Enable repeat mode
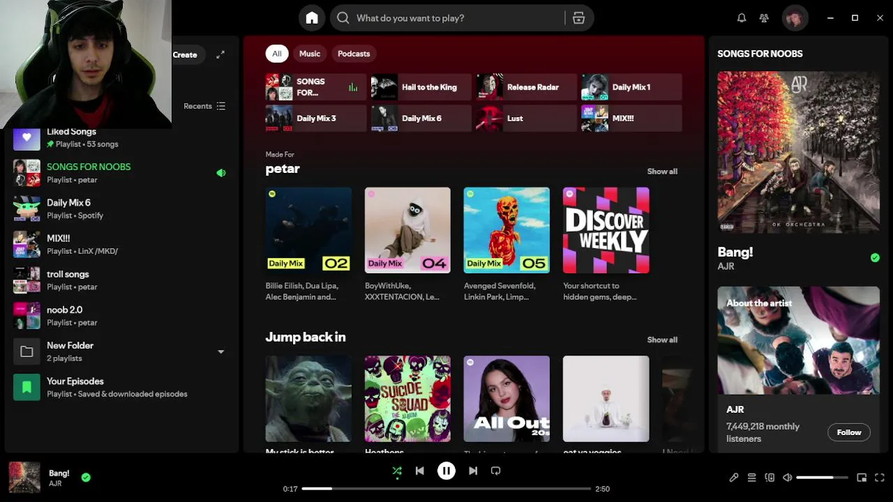This screenshot has height=502, width=893. (496, 471)
